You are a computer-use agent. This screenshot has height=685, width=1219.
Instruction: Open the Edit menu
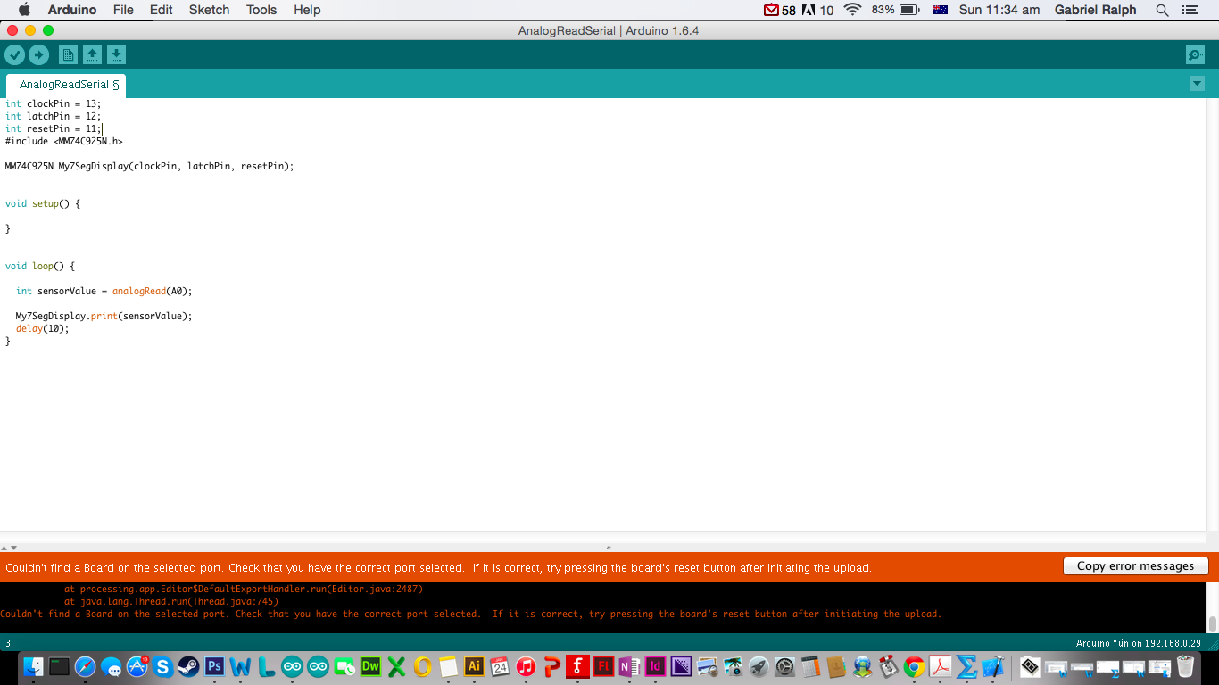162,10
